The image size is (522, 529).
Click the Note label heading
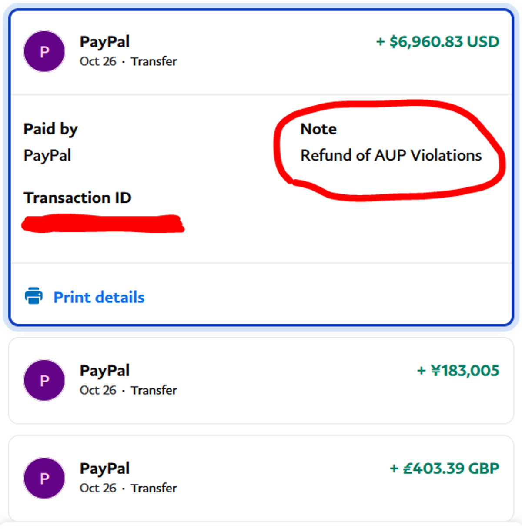(x=318, y=129)
